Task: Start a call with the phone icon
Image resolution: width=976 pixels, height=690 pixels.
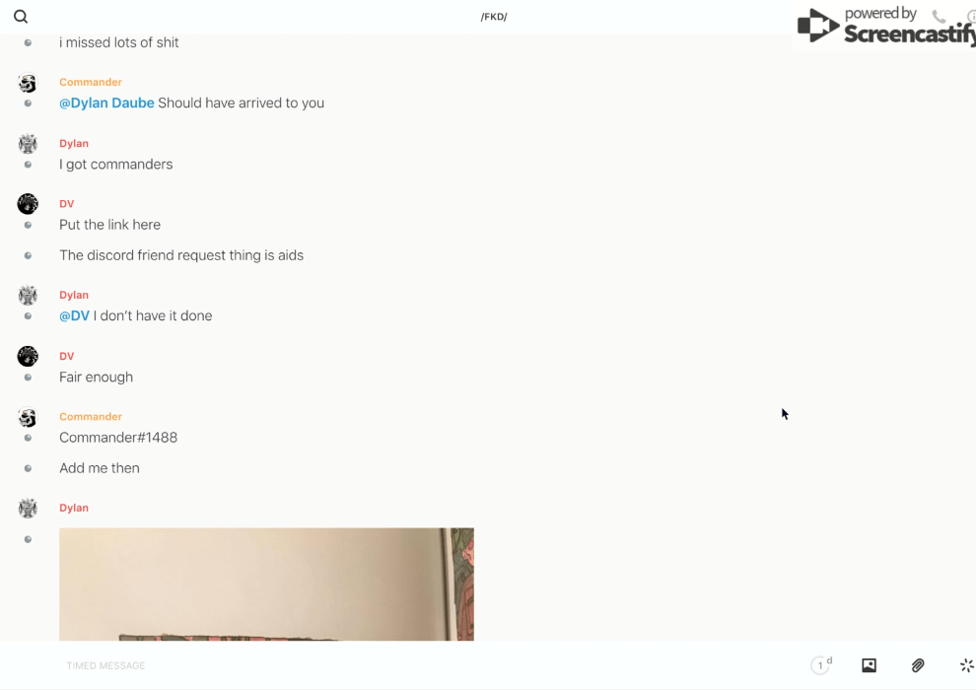Action: click(x=939, y=16)
